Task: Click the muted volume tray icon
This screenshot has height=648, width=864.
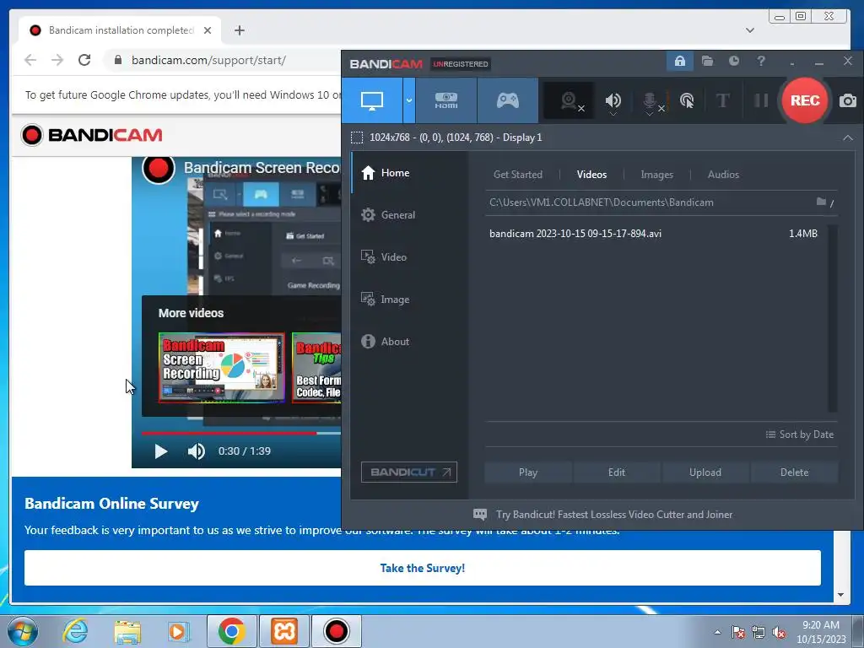Action: (x=779, y=633)
